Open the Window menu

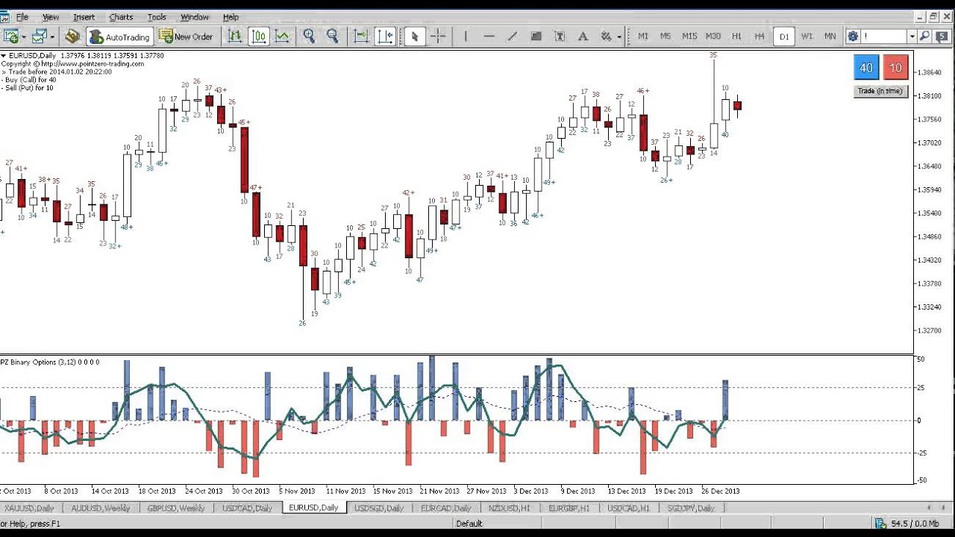click(x=195, y=17)
